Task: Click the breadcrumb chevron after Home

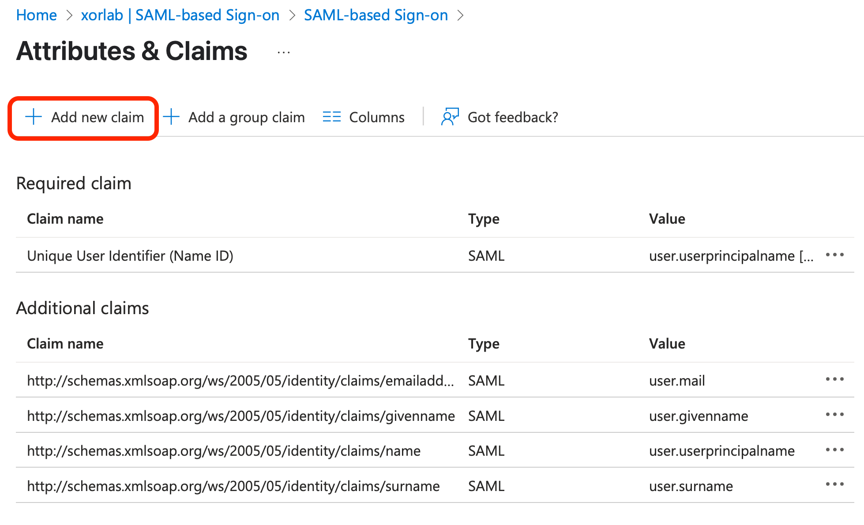Action: 69,15
